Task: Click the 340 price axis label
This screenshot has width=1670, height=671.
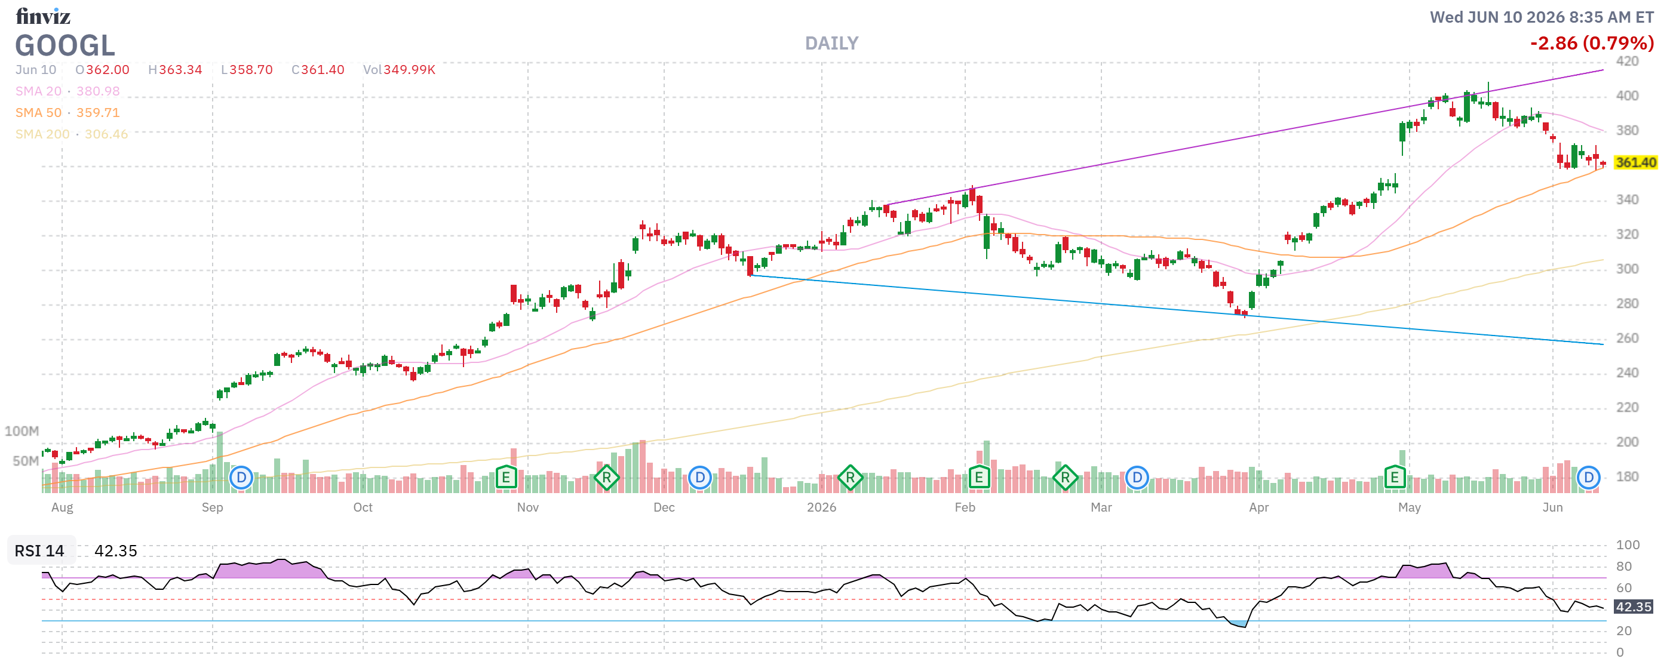Action: coord(1626,199)
